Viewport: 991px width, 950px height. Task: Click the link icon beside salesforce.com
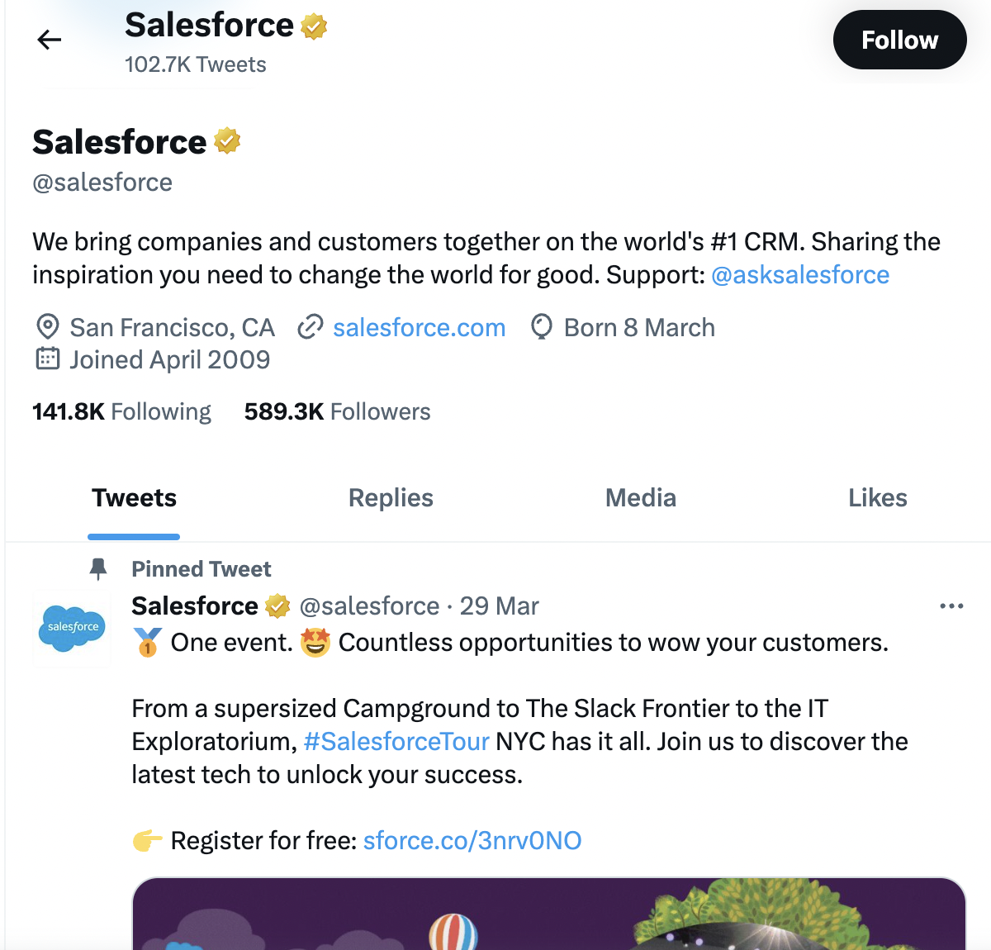point(309,327)
